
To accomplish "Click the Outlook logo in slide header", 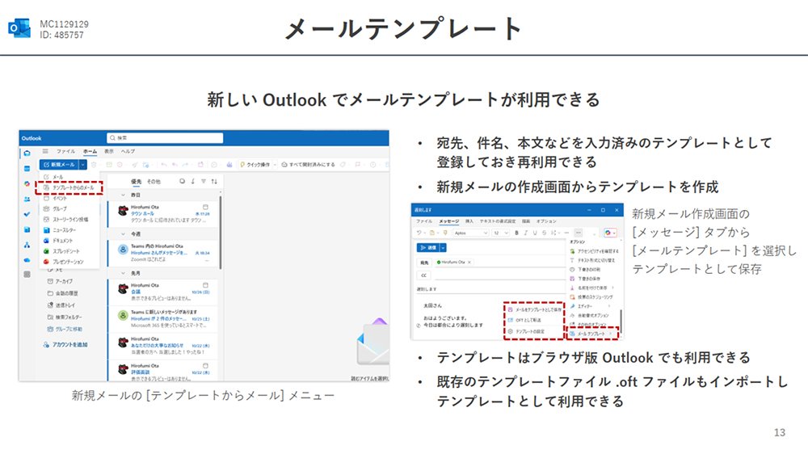I will point(19,28).
